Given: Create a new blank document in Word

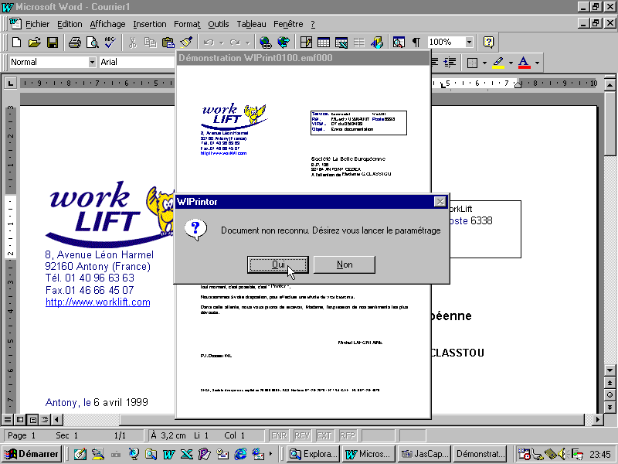Looking at the screenshot, I should click(x=16, y=42).
